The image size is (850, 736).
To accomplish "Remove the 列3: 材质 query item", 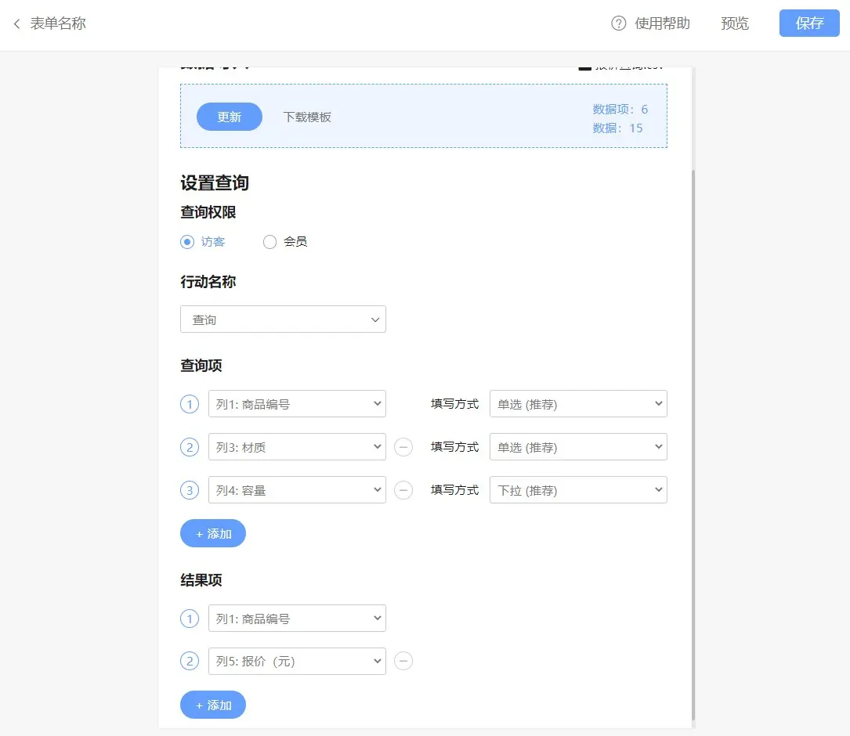I will coord(403,447).
